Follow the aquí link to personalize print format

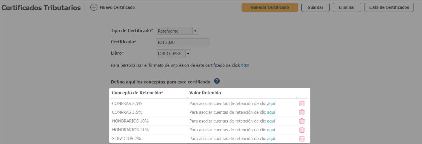245,65
